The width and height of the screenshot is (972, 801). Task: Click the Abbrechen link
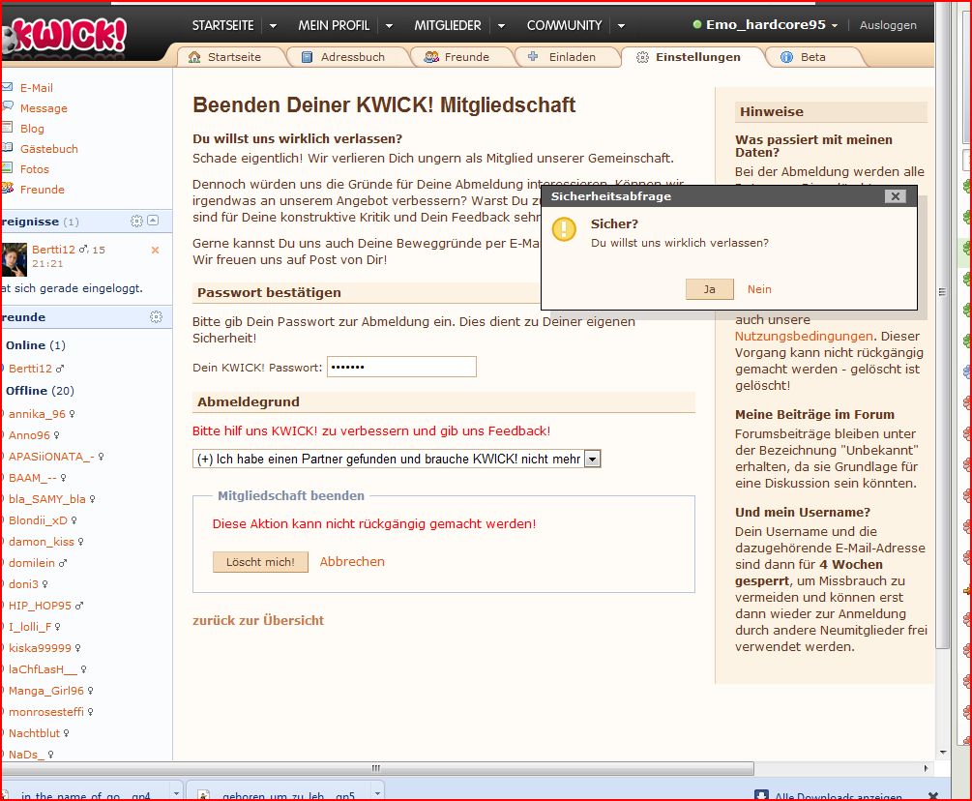[352, 562]
